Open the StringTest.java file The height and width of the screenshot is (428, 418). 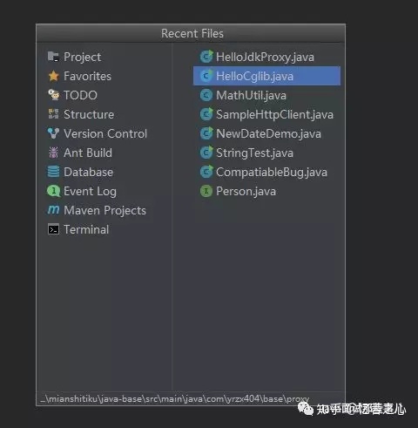246,153
